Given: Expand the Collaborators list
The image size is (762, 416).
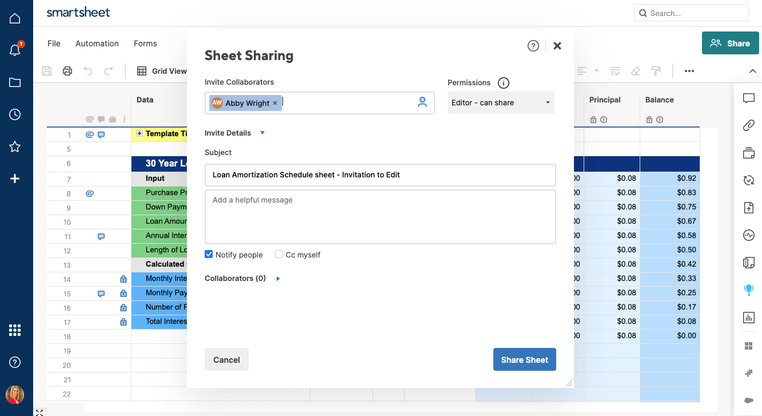Looking at the screenshot, I should [x=278, y=279].
